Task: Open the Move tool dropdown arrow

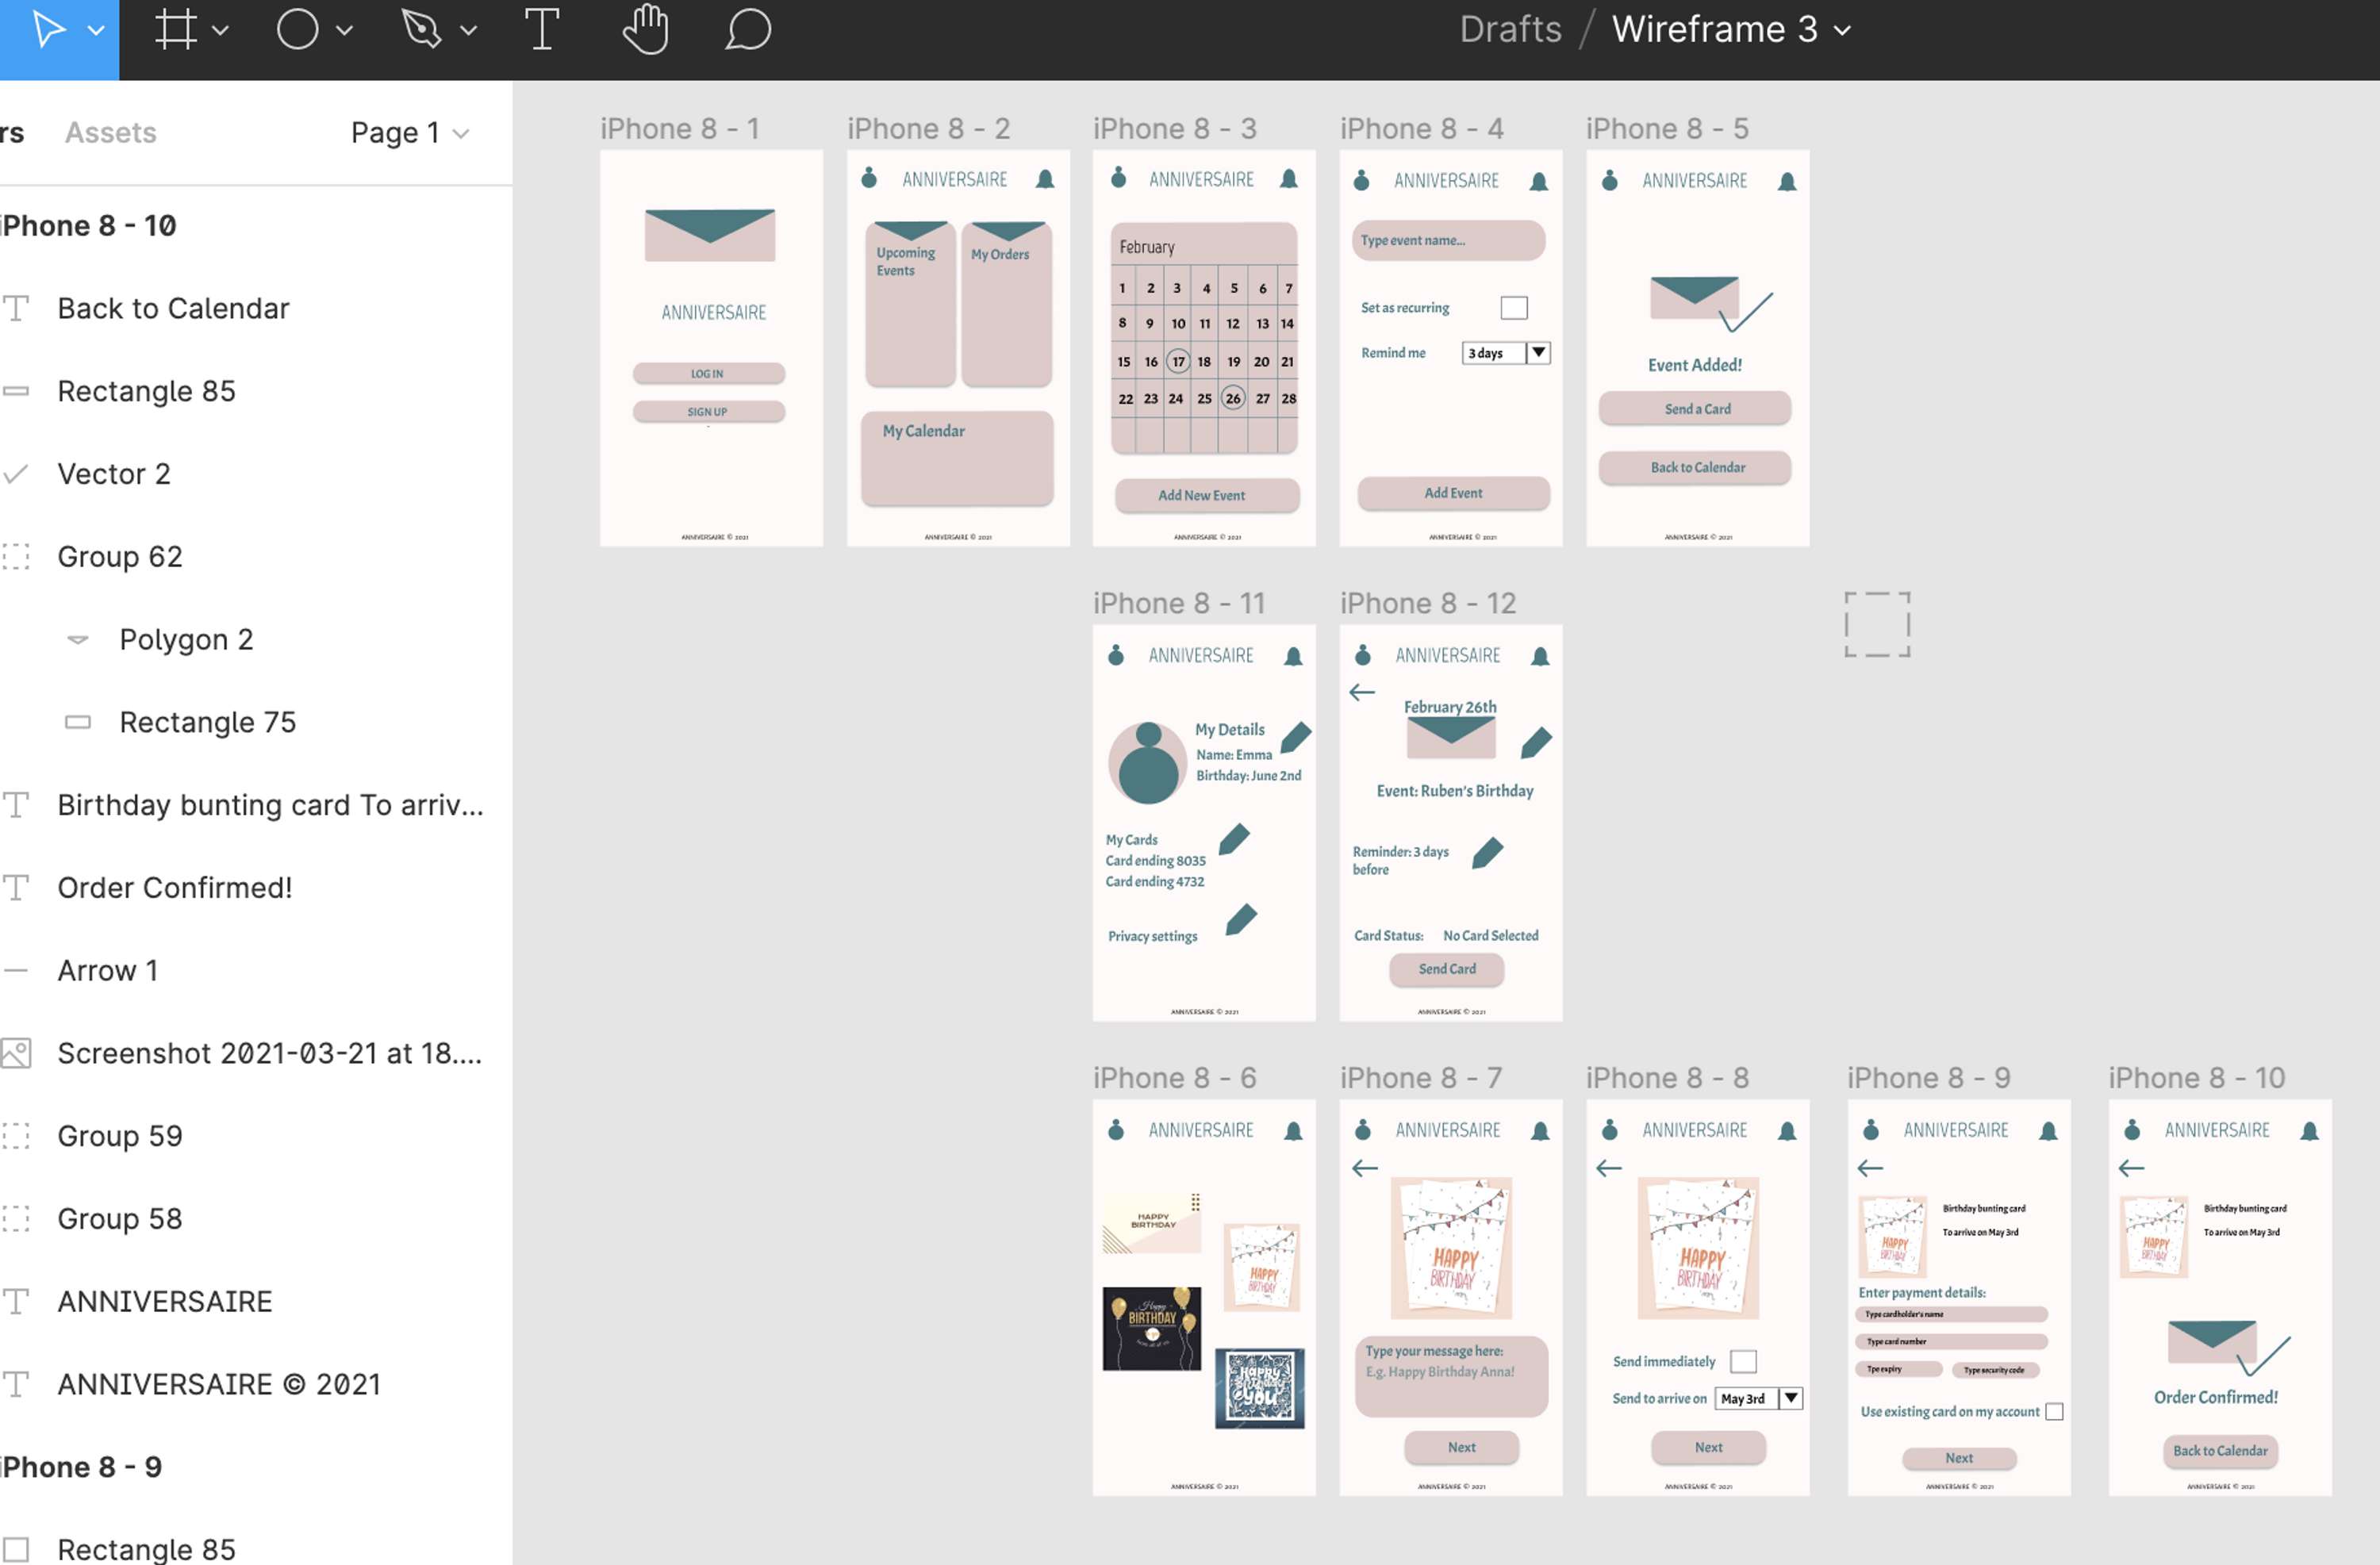Action: 96,31
